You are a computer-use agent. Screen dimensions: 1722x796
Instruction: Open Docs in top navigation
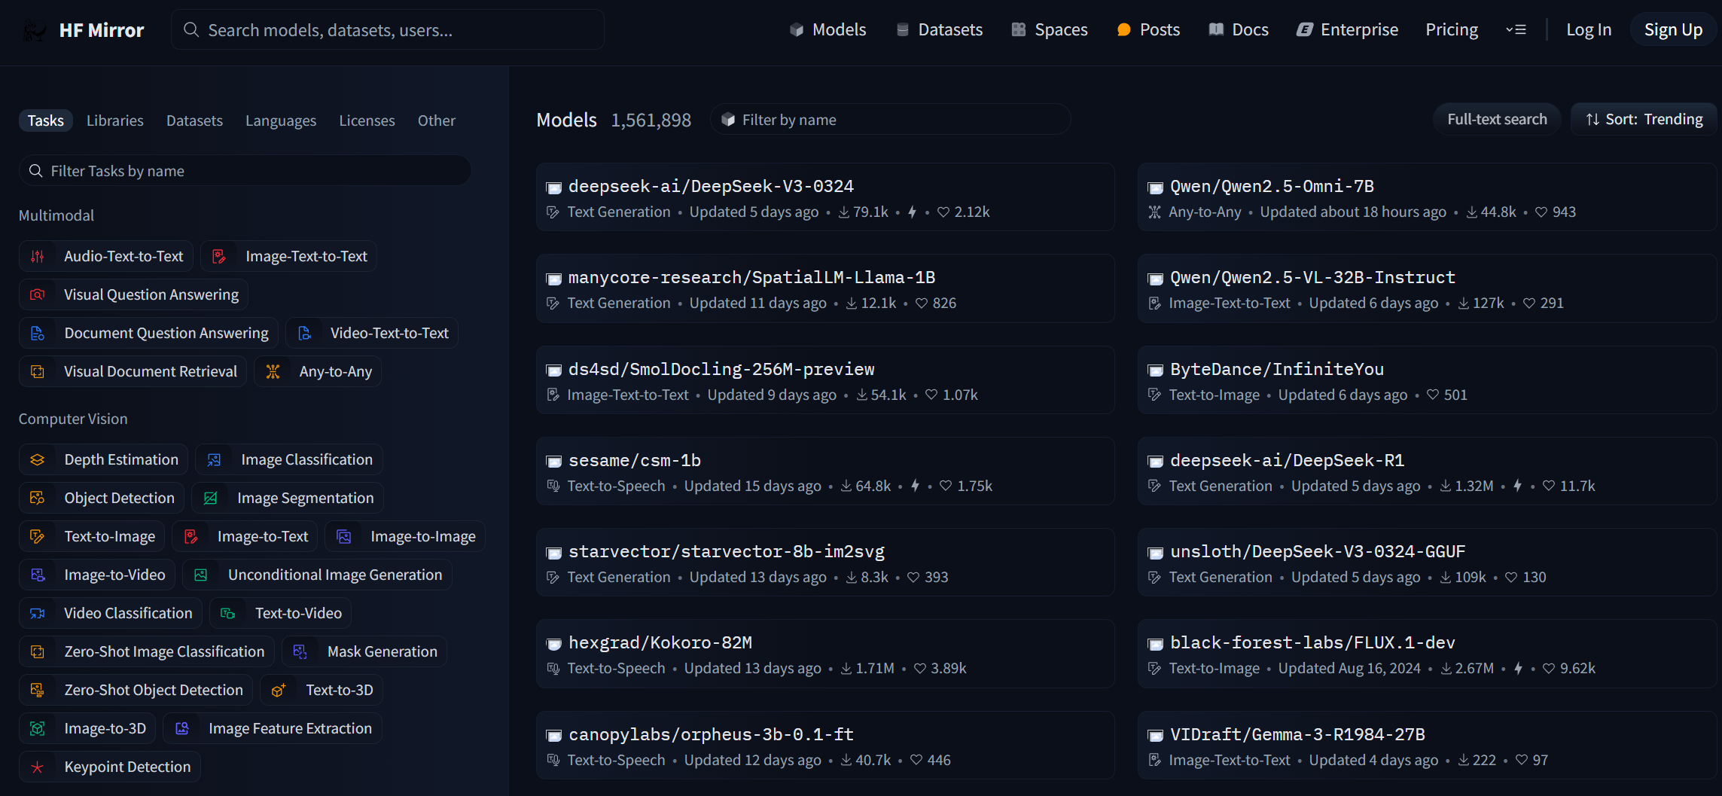(1239, 30)
